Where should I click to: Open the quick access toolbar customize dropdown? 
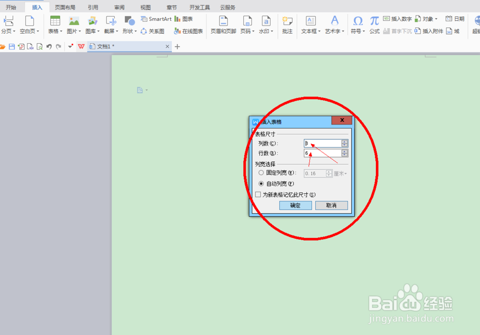pyautogui.click(x=71, y=47)
